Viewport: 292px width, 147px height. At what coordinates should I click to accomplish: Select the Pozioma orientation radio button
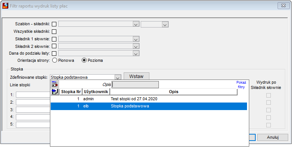point(84,61)
